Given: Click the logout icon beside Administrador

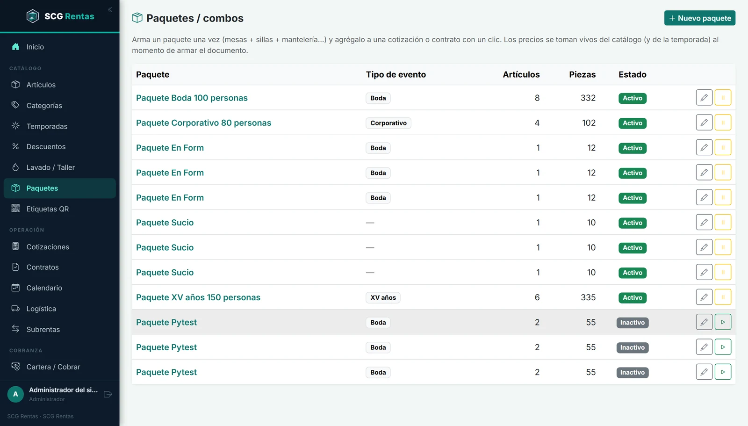Looking at the screenshot, I should 108,394.
